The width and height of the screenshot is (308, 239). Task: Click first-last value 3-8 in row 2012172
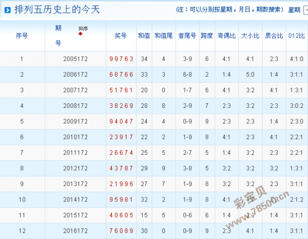click(x=187, y=168)
